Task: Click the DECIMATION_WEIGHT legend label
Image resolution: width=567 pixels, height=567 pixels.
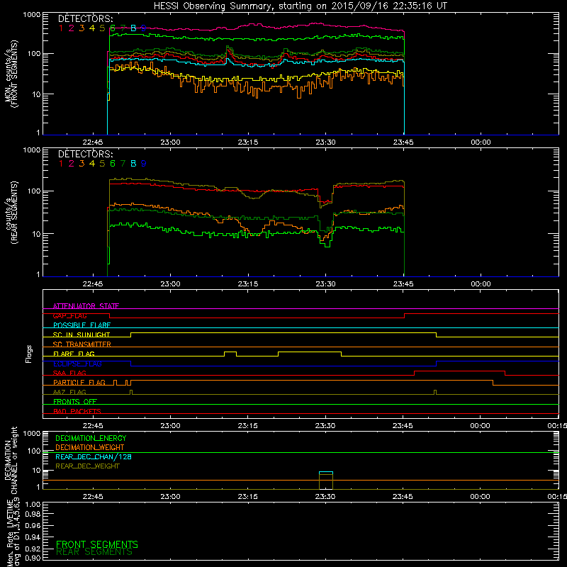Action: pyautogui.click(x=90, y=448)
